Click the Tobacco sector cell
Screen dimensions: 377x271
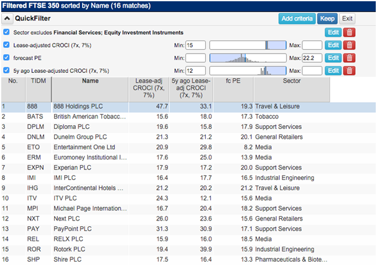pos(267,116)
